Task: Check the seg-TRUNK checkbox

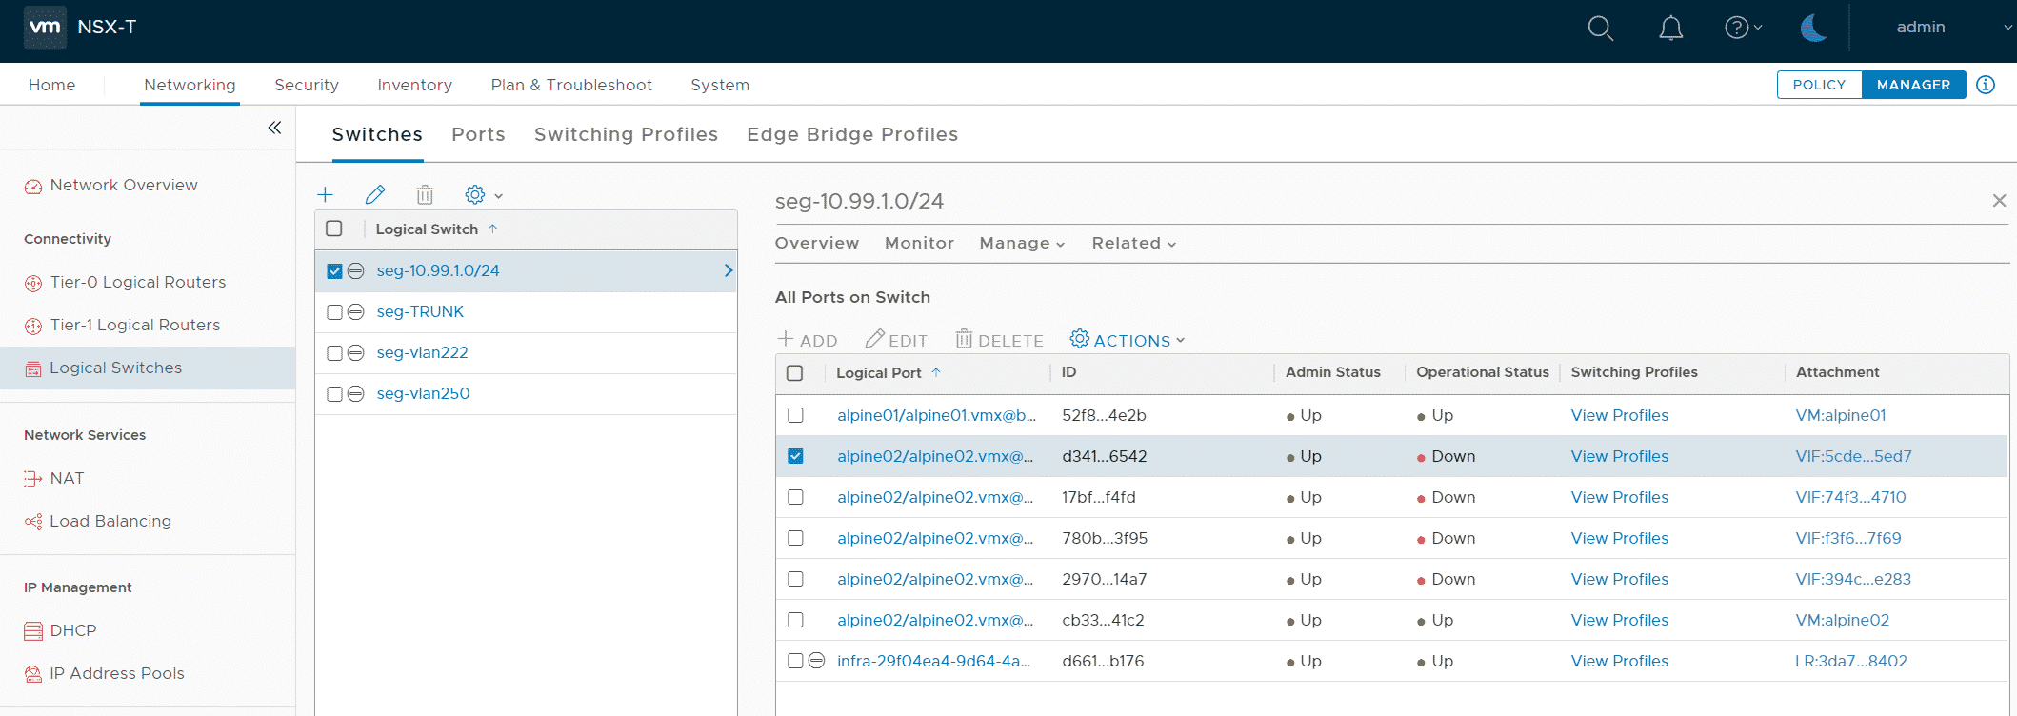Action: (334, 312)
